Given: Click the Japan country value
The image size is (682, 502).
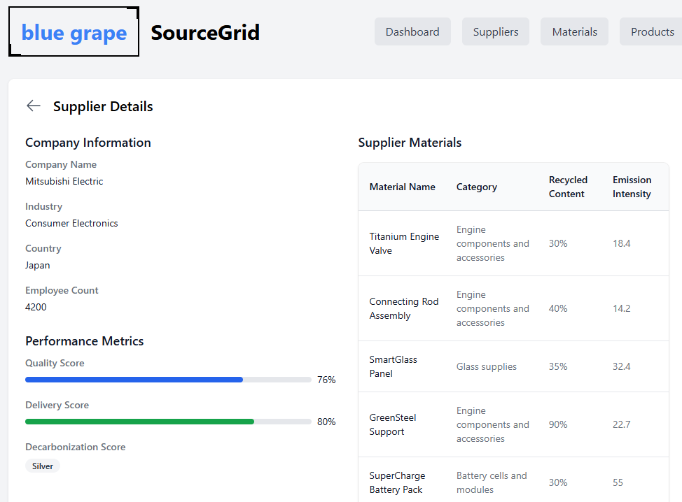Looking at the screenshot, I should pyautogui.click(x=37, y=265).
